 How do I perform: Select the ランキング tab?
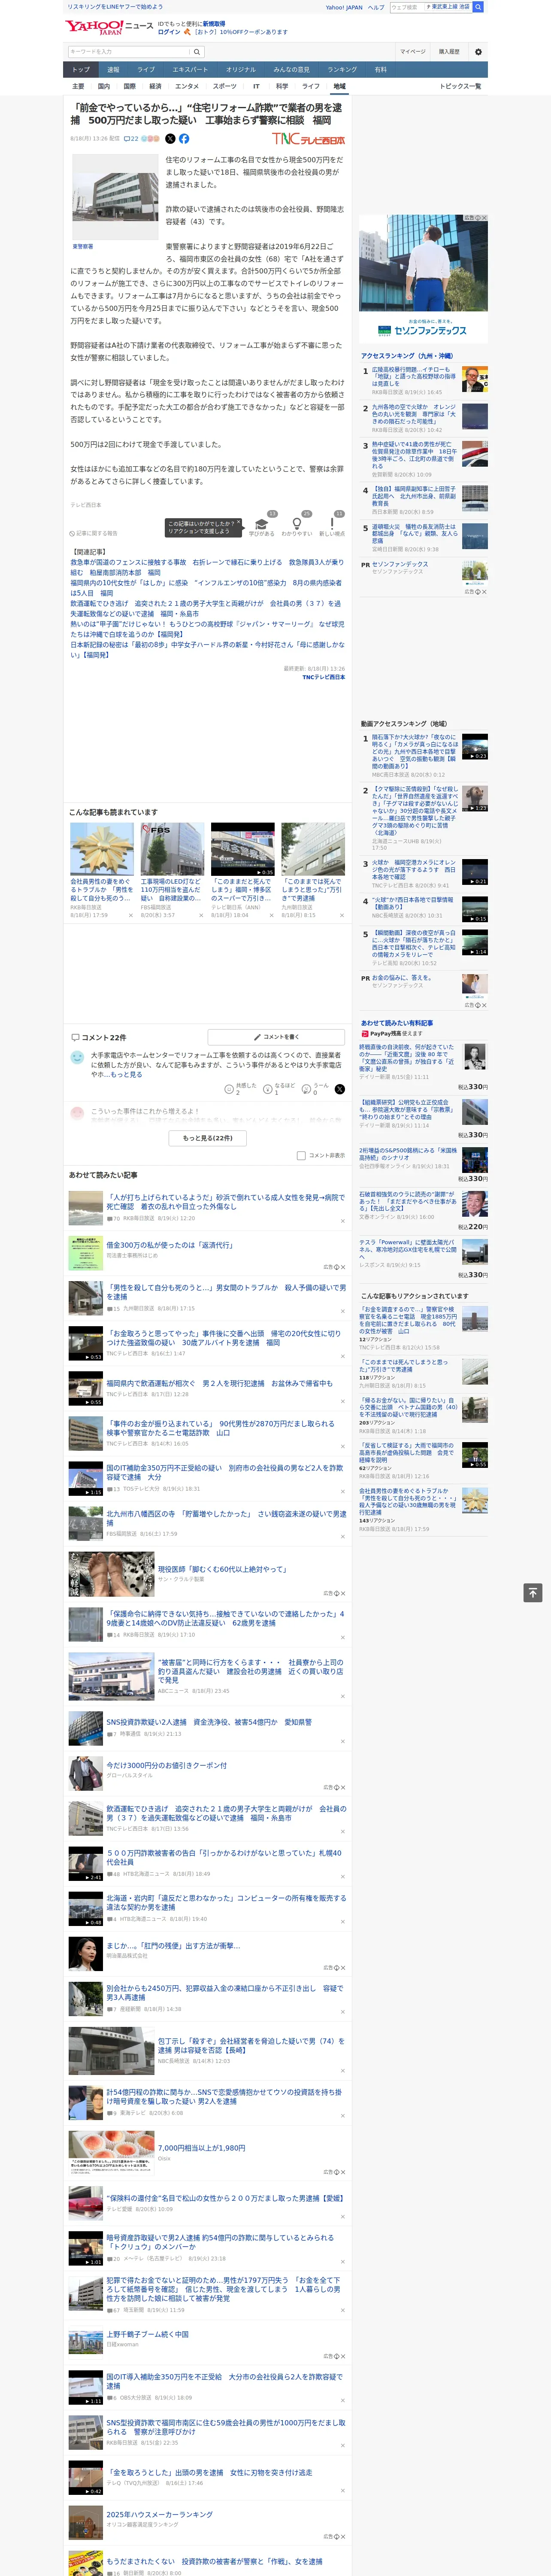[342, 70]
